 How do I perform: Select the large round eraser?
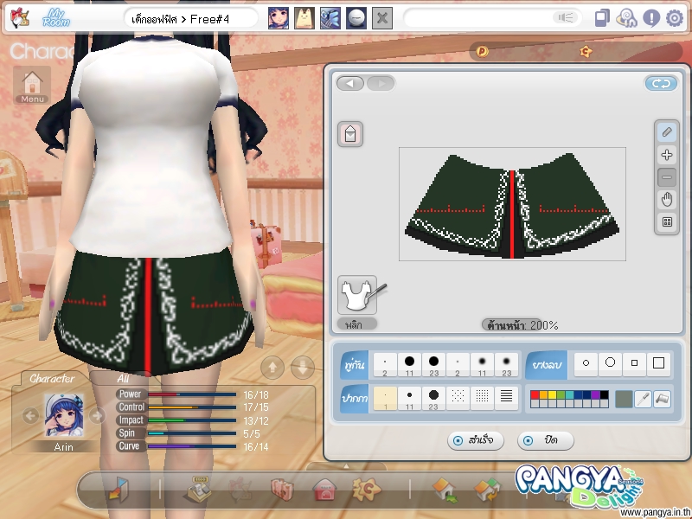click(x=610, y=363)
